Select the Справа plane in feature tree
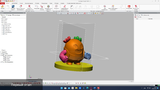 (5, 22)
